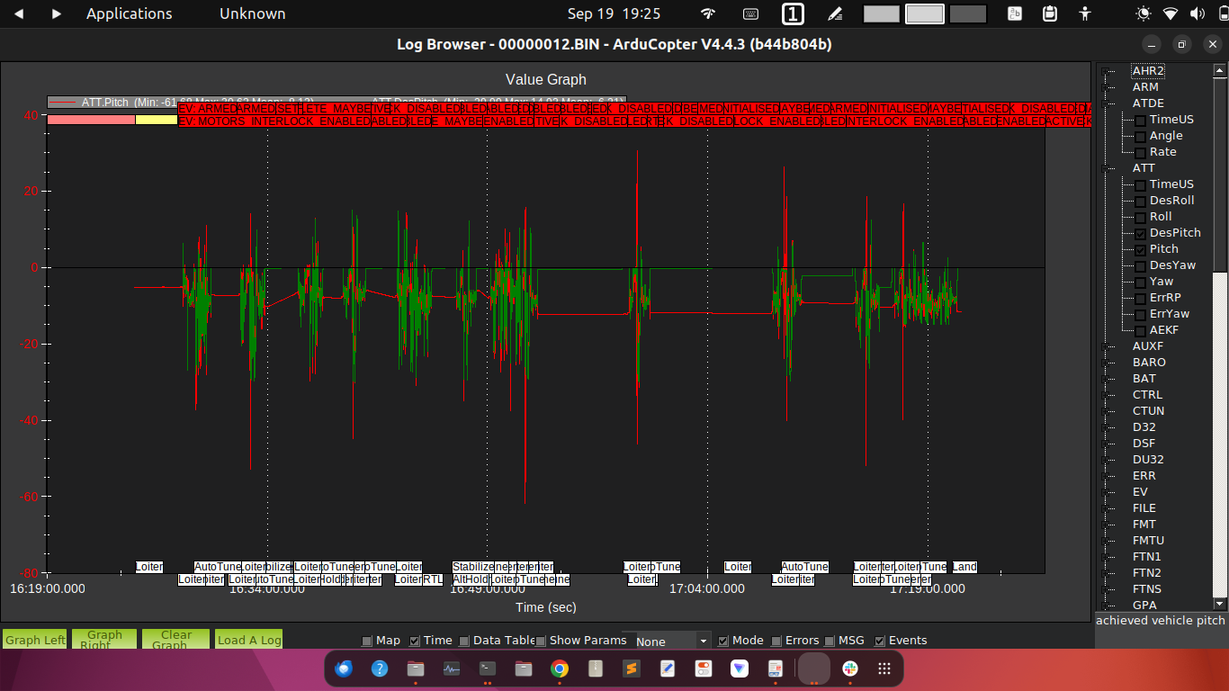This screenshot has width=1229, height=691.
Task: Open the Help icon in the dock
Action: pos(379,669)
